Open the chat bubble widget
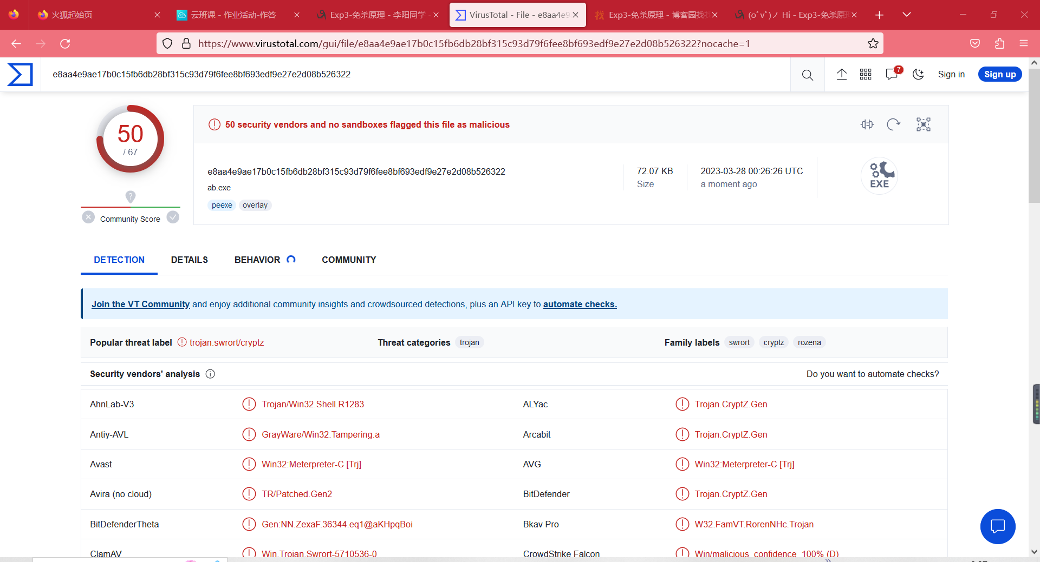The height and width of the screenshot is (562, 1040). (x=998, y=526)
